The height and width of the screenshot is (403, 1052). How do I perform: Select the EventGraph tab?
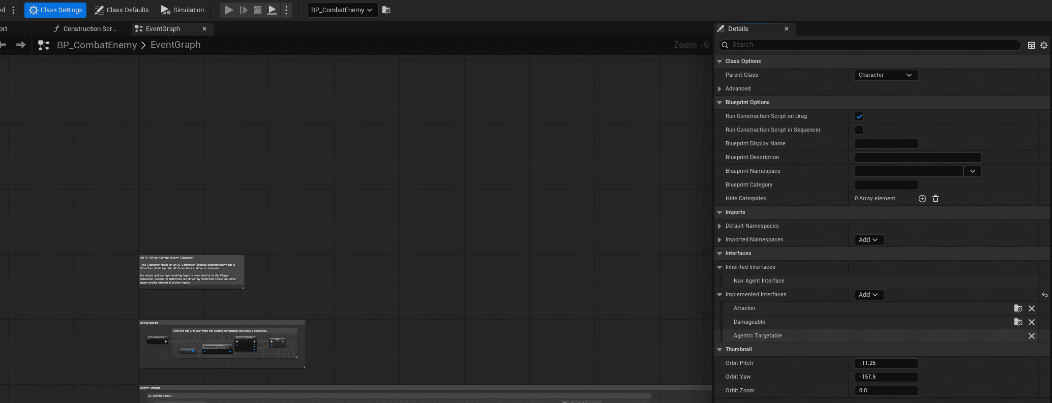pos(163,29)
